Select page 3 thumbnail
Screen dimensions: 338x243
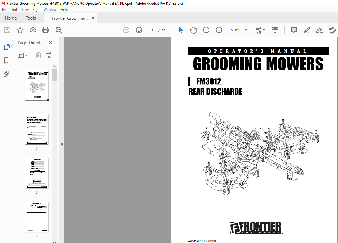click(x=37, y=173)
